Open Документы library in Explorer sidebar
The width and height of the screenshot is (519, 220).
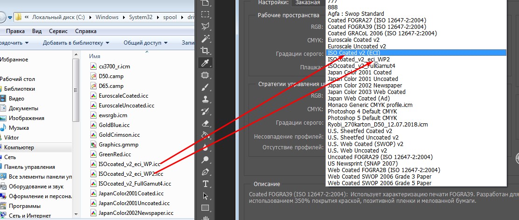[x=23, y=108]
